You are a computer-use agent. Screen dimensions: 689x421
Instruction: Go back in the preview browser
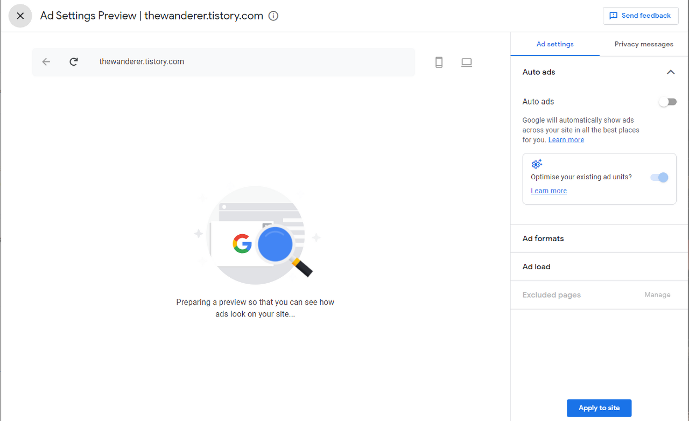click(x=46, y=62)
